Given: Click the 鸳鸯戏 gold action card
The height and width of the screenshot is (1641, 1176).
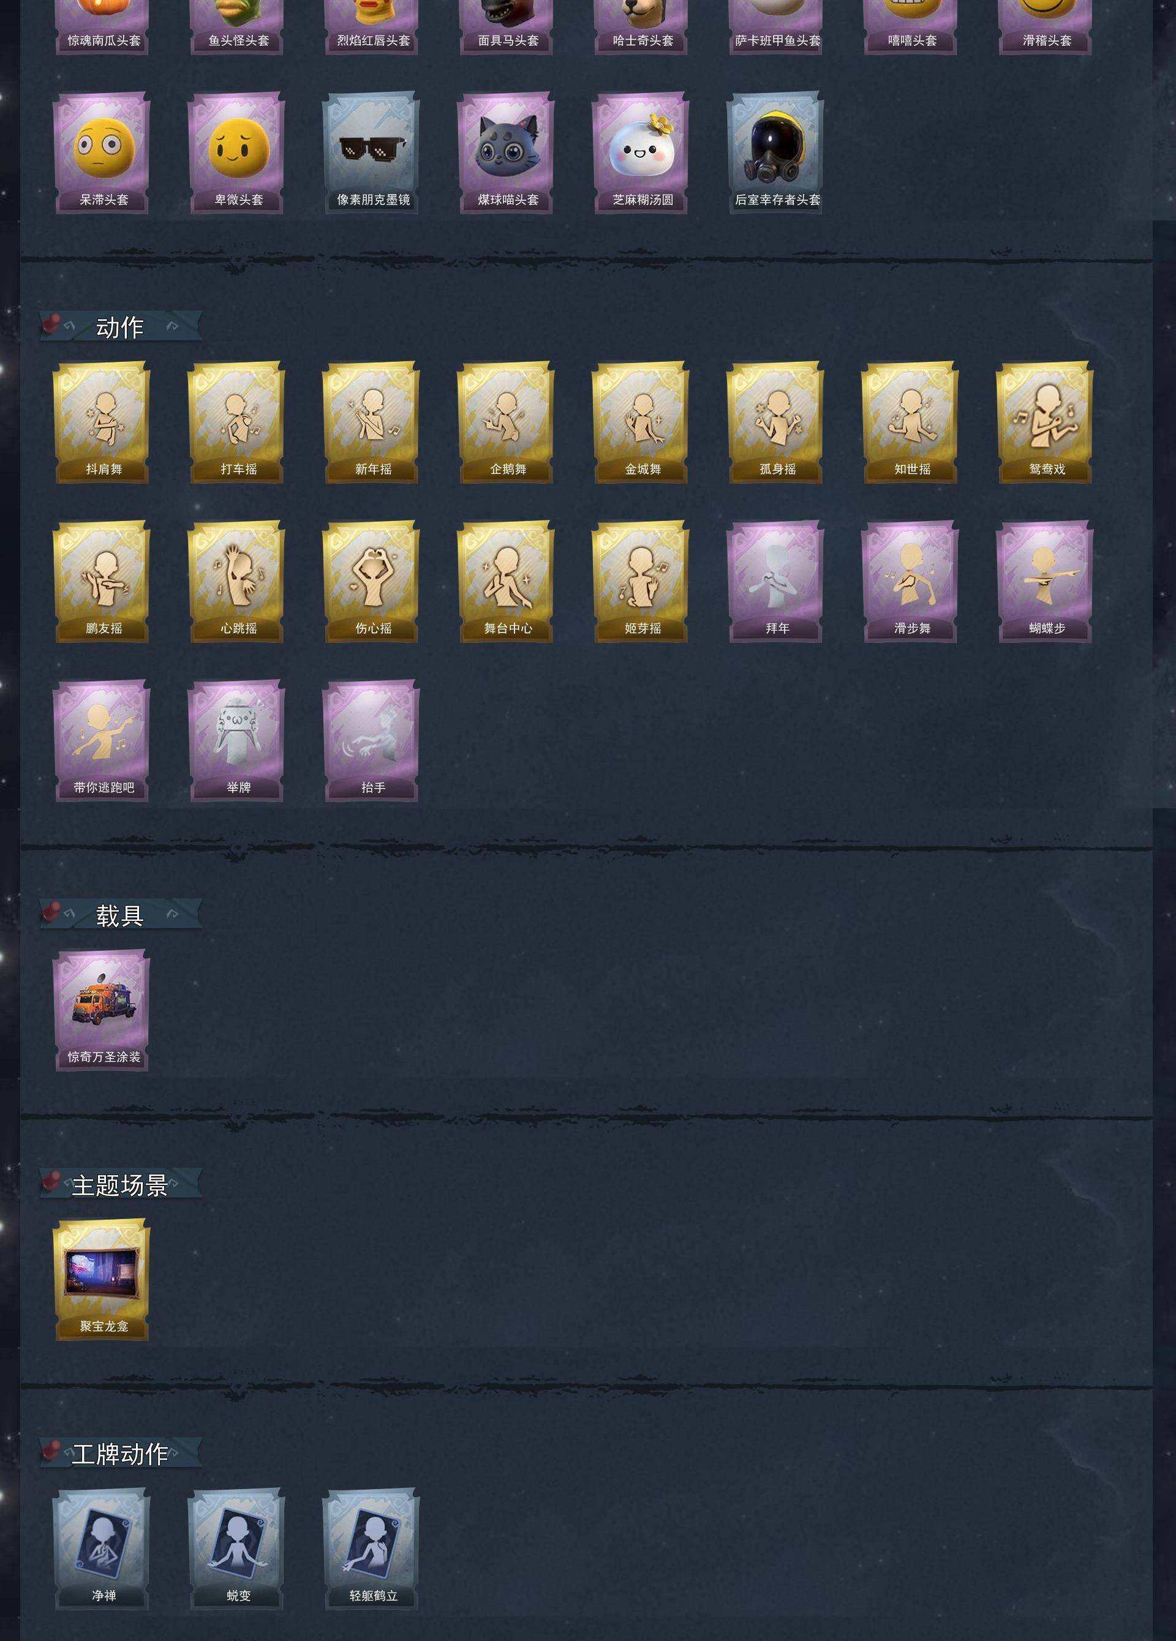Looking at the screenshot, I should point(1044,422).
